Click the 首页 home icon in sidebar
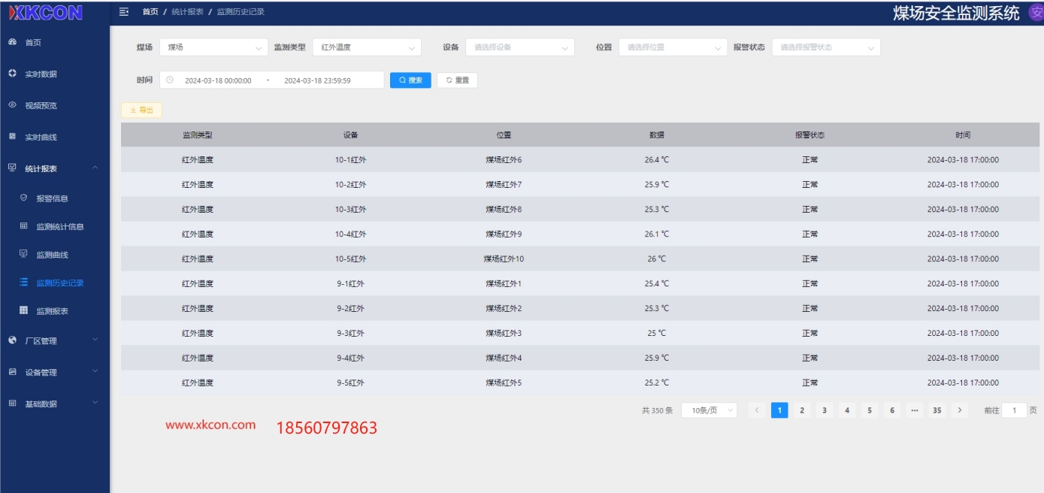Image resolution: width=1044 pixels, height=493 pixels. (x=12, y=42)
